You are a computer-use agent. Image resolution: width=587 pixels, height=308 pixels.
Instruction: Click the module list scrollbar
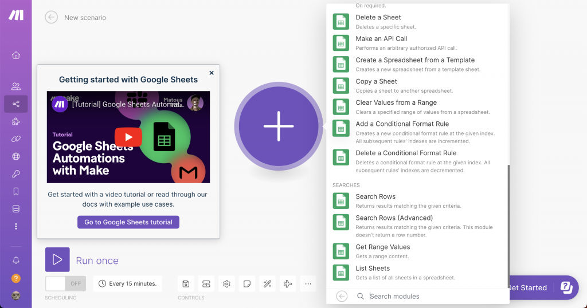point(508,226)
